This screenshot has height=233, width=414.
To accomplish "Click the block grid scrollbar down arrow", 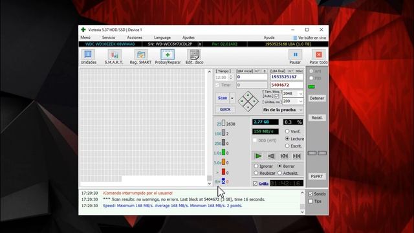I will tap(210, 184).
